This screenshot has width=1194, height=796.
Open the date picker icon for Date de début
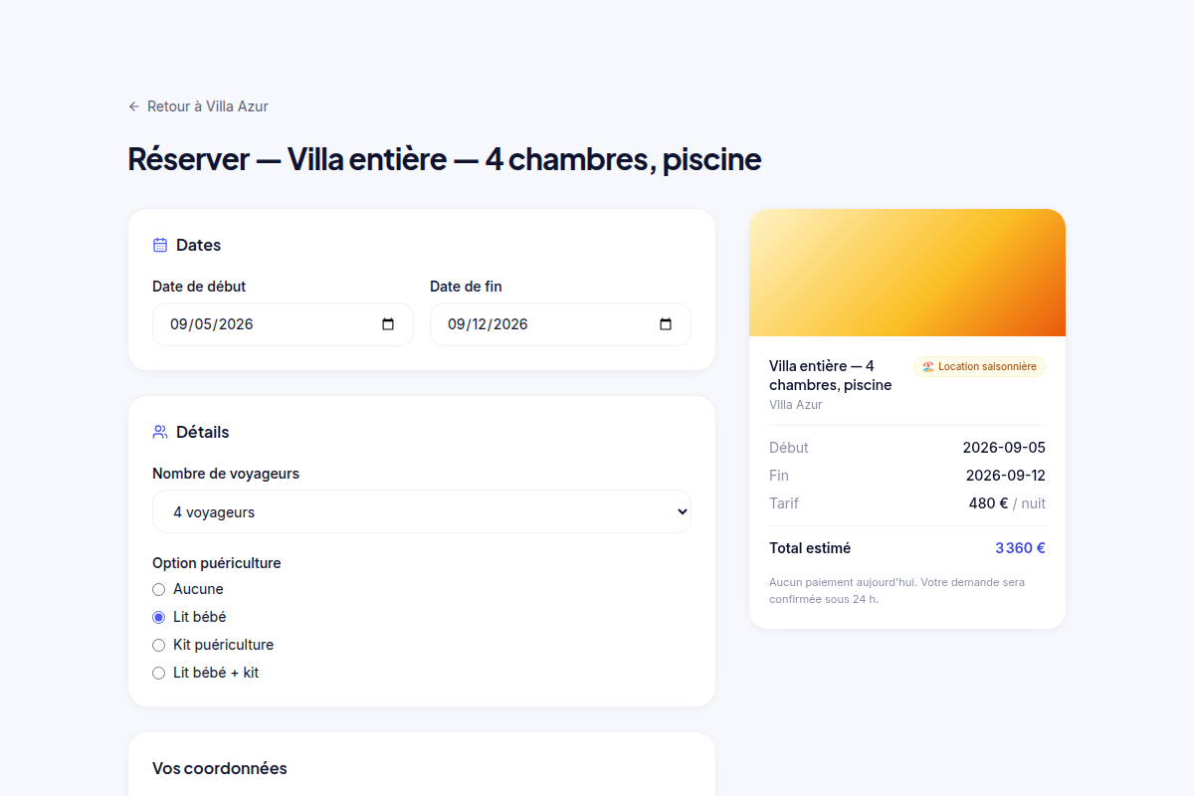coord(388,324)
